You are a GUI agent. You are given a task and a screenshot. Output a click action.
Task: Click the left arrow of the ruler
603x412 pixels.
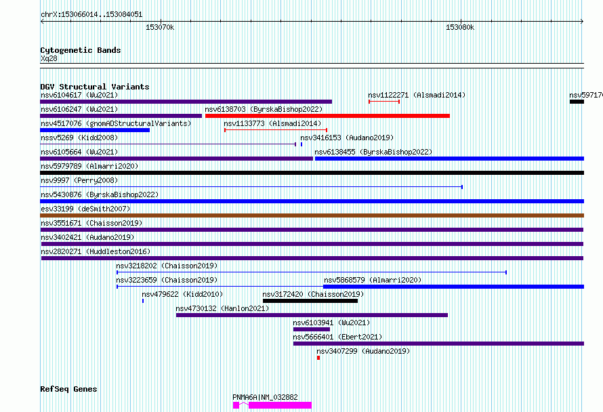(42, 22)
